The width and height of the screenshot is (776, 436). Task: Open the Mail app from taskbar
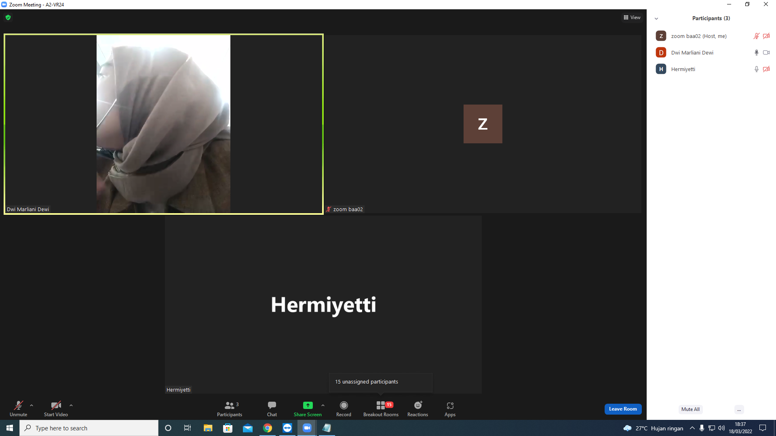248,428
